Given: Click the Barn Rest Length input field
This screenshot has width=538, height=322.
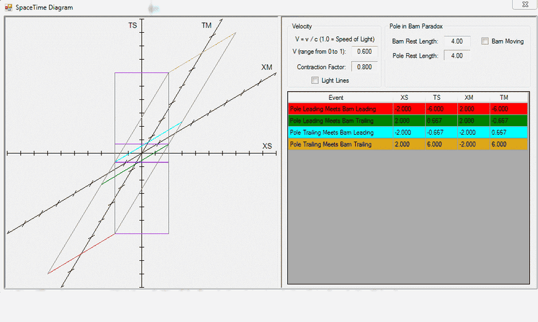Looking at the screenshot, I should point(457,41).
